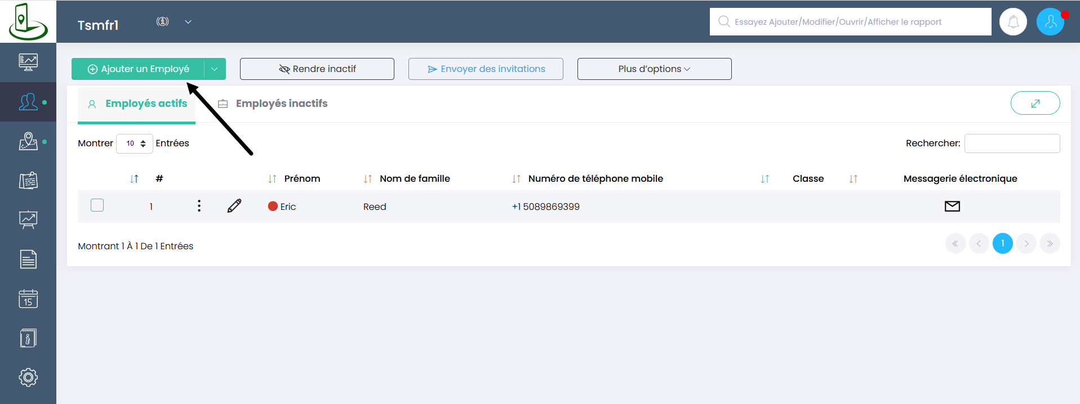Go to previous page of pagination
Viewport: 1080px width, 404px height.
979,244
